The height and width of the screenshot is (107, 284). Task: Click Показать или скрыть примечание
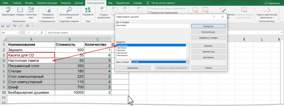[x=166, y=9]
